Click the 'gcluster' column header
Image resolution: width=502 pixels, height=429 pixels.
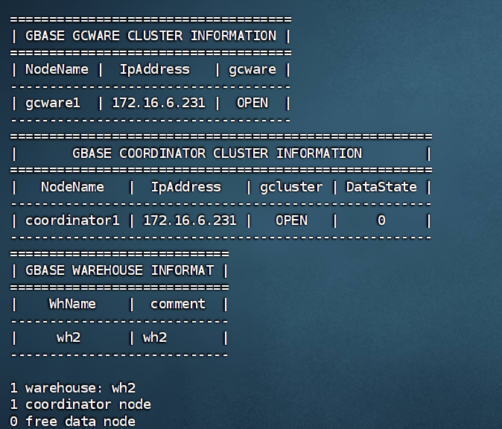coord(291,187)
